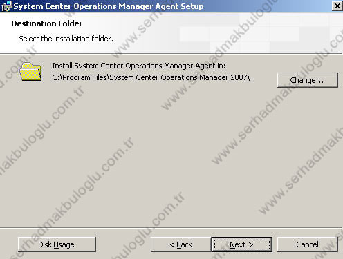The height and width of the screenshot is (259, 343).
Task: Close the setup dialog window
Action: point(337,6)
